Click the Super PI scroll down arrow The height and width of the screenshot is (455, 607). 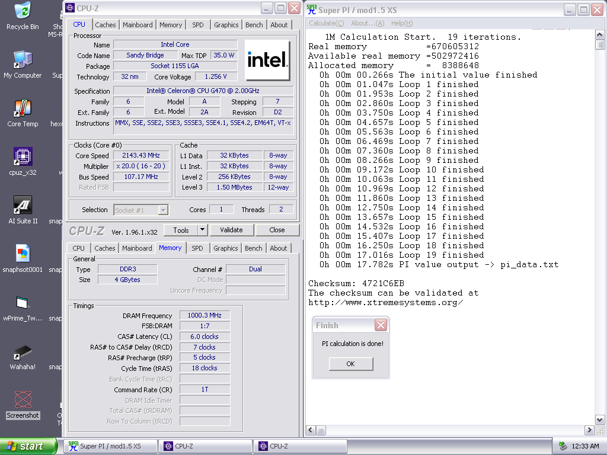pos(600,419)
